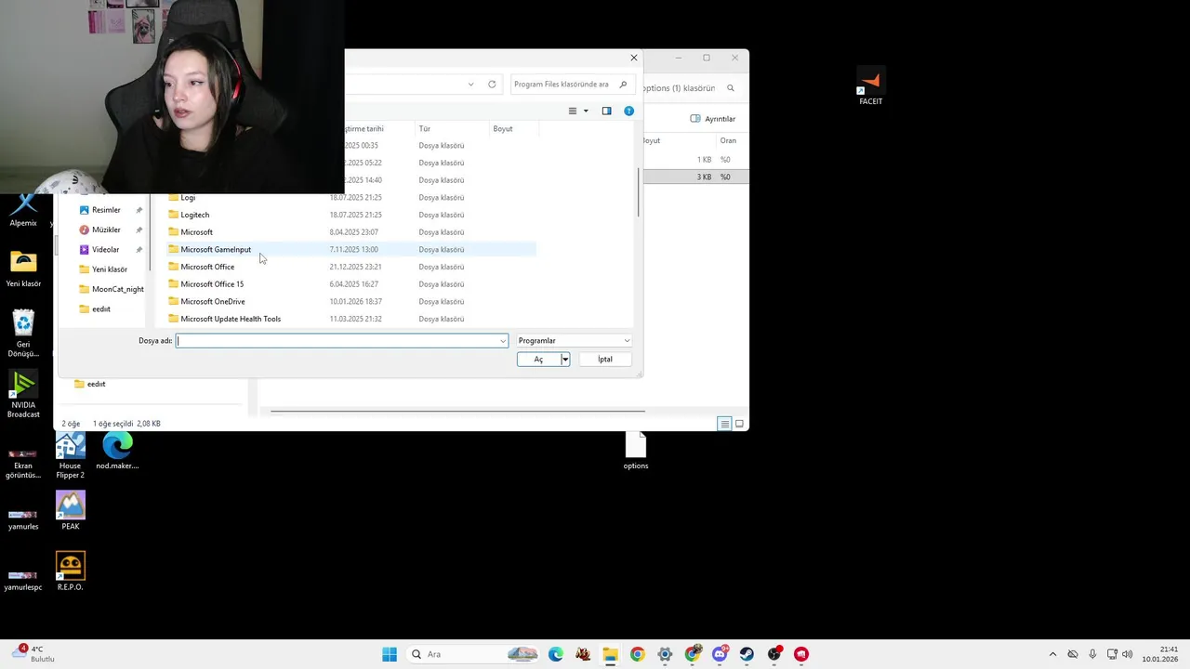Open the blue help icon in dialog
The height and width of the screenshot is (669, 1190).
pos(628,111)
